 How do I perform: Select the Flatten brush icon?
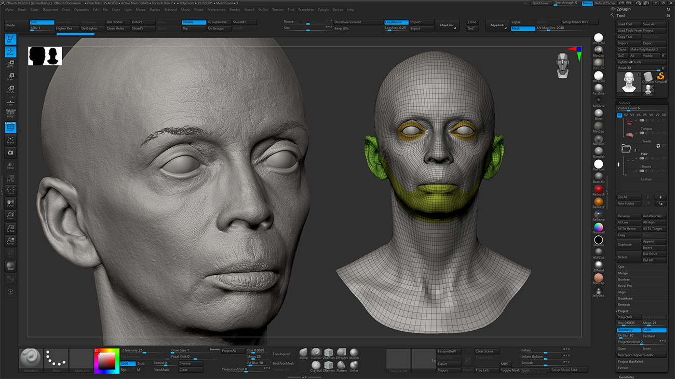coord(342,367)
